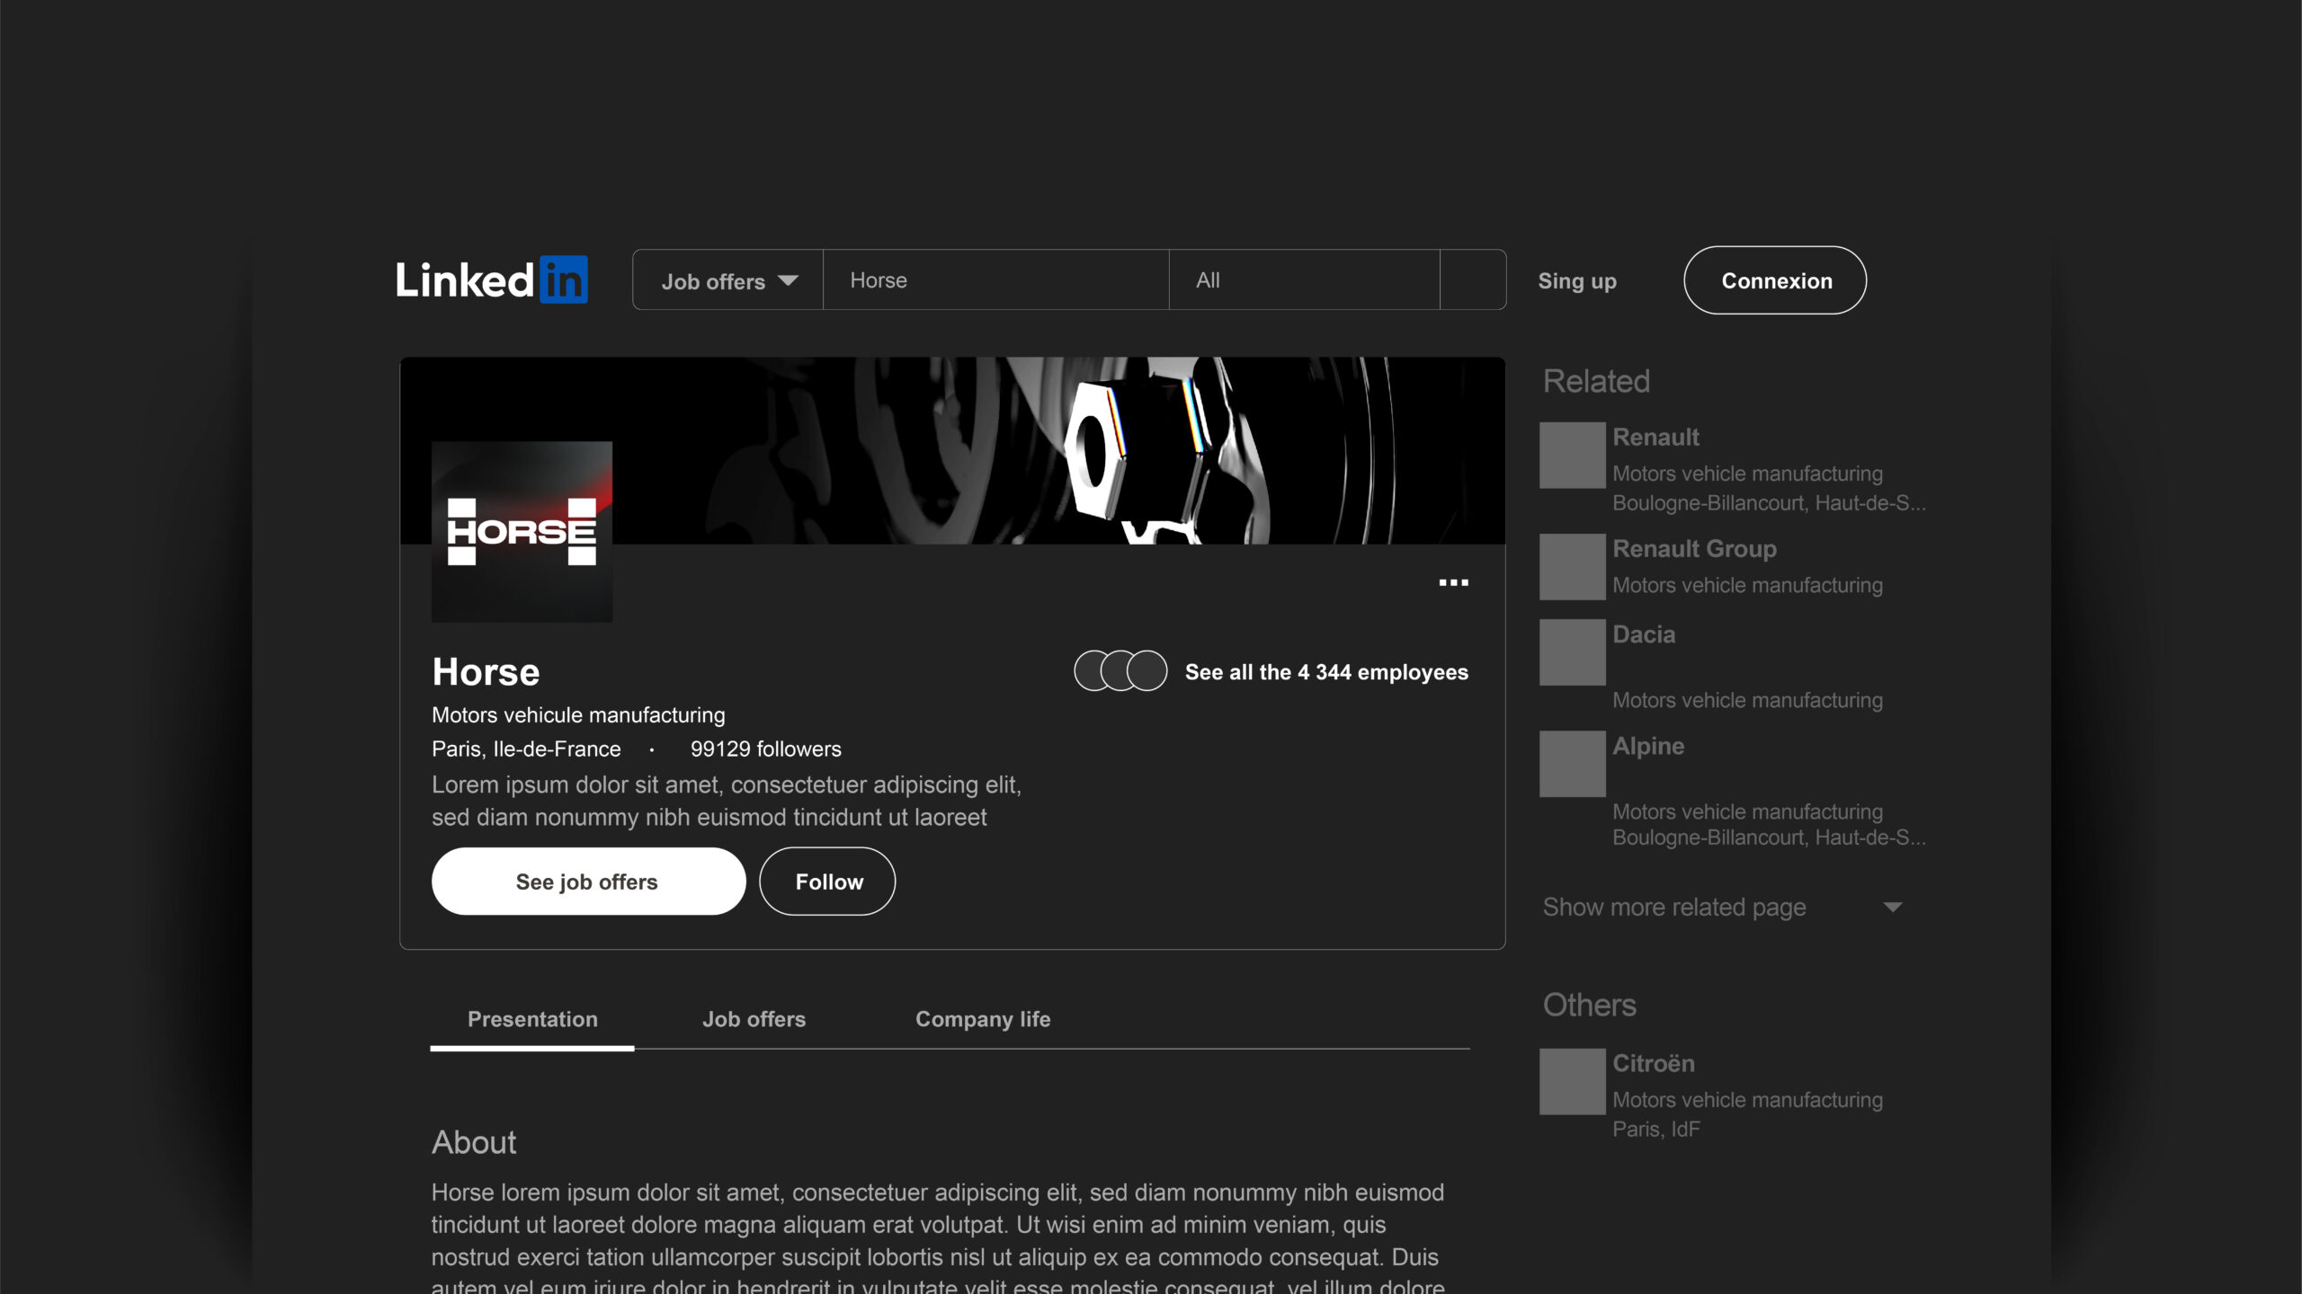2302x1294 pixels.
Task: Open the Renault related page
Action: point(1655,437)
